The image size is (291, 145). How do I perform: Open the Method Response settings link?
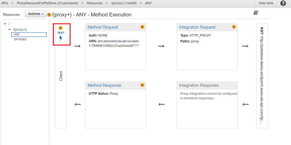point(104,85)
